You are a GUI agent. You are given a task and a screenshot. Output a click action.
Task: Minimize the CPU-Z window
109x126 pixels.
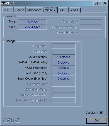95,3
